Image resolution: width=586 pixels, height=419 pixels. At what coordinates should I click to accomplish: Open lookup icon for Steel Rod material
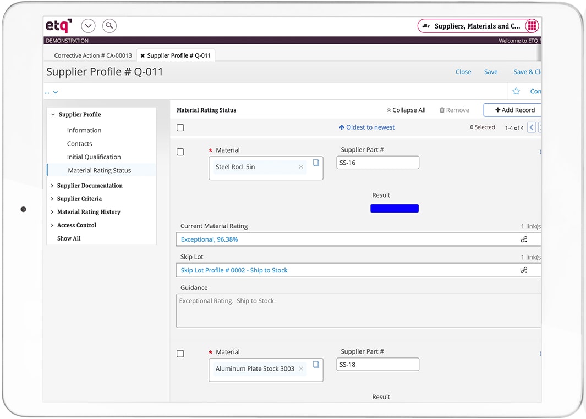click(316, 163)
